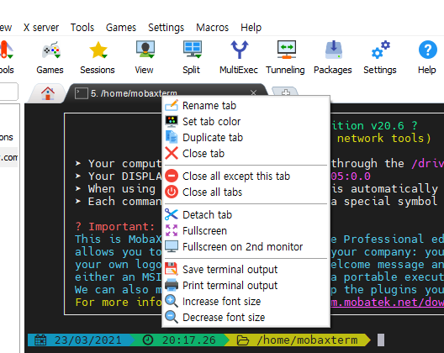
Task: Open the mobatek.net download link
Action: pos(388,302)
